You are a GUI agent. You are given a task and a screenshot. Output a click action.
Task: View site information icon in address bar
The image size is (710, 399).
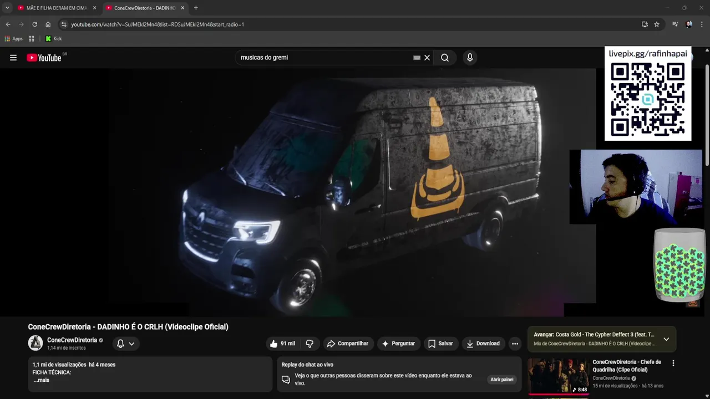pyautogui.click(x=64, y=24)
